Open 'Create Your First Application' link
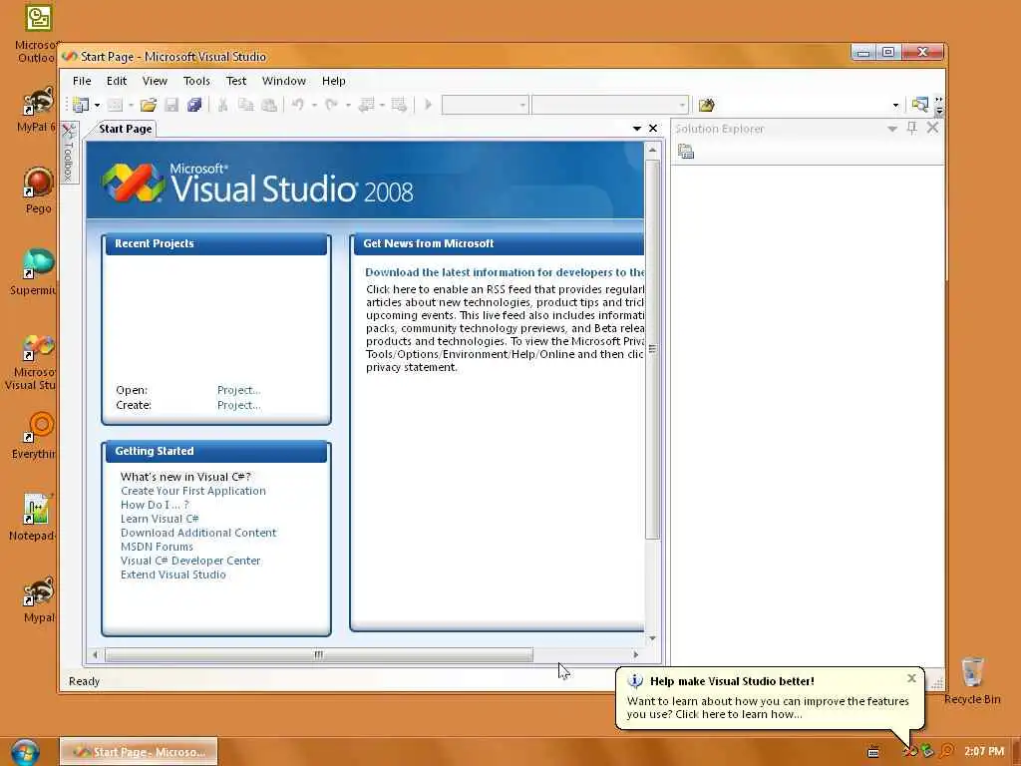This screenshot has width=1021, height=766. coord(192,491)
